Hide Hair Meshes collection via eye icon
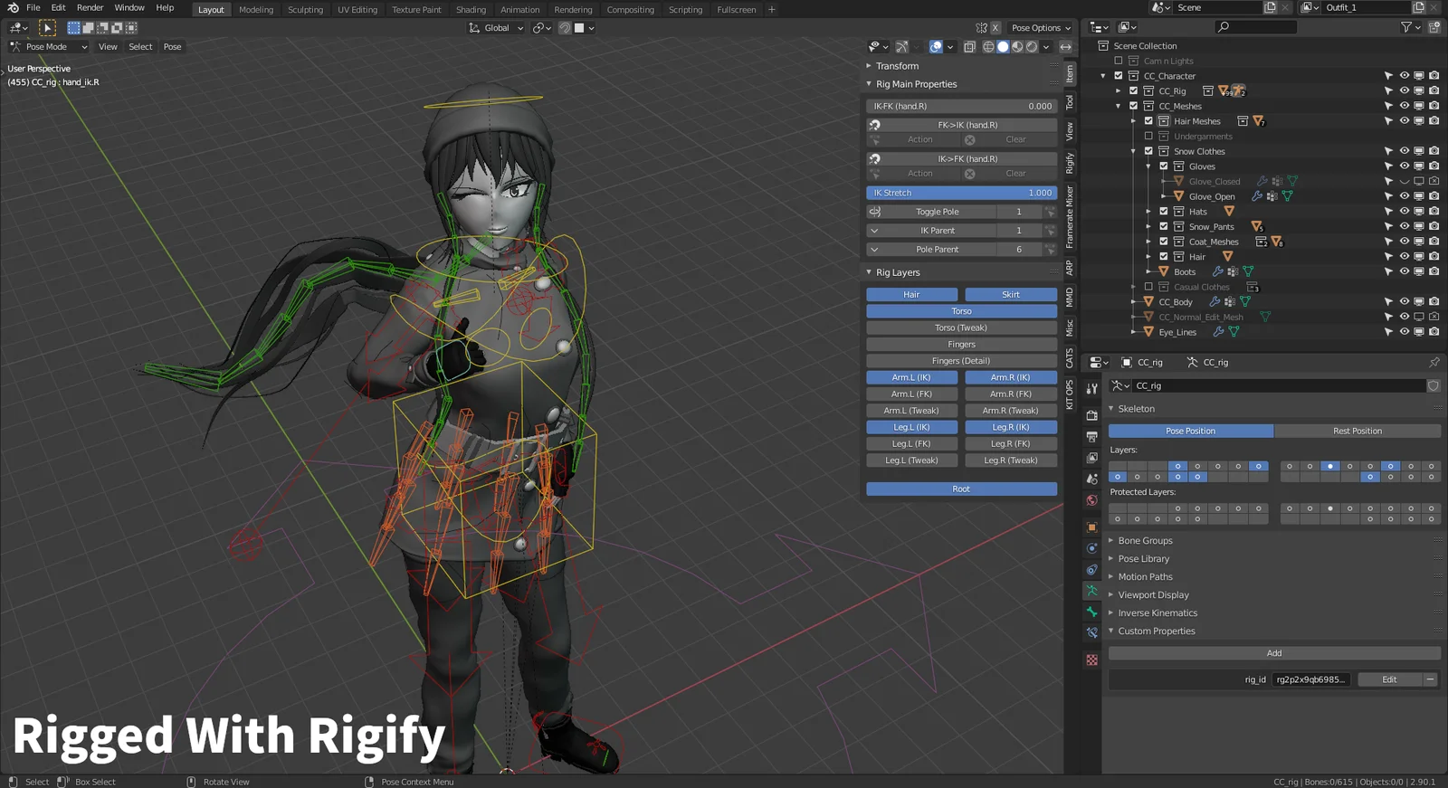Image resolution: width=1448 pixels, height=788 pixels. [x=1404, y=121]
